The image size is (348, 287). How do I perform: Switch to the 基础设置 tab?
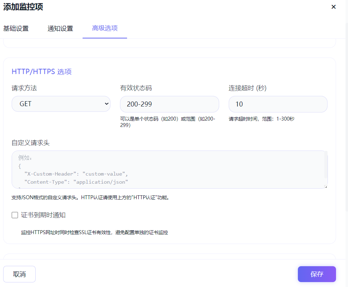pos(16,29)
